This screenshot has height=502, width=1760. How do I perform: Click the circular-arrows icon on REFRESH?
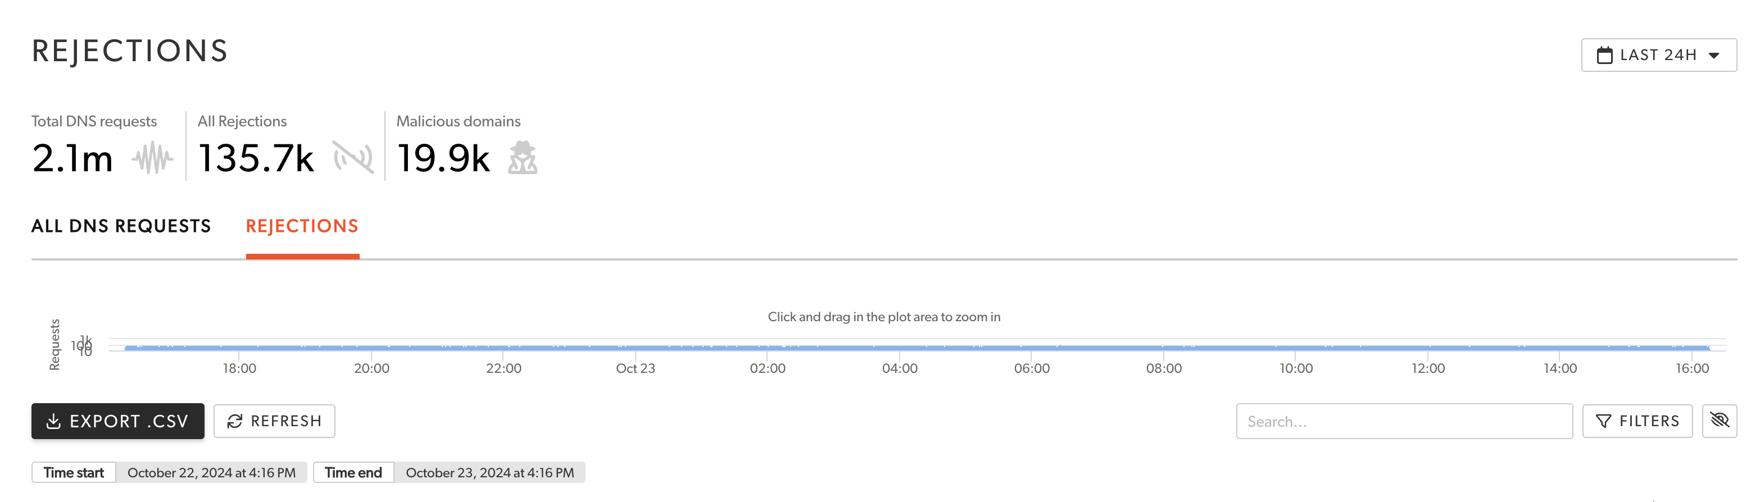(x=234, y=421)
